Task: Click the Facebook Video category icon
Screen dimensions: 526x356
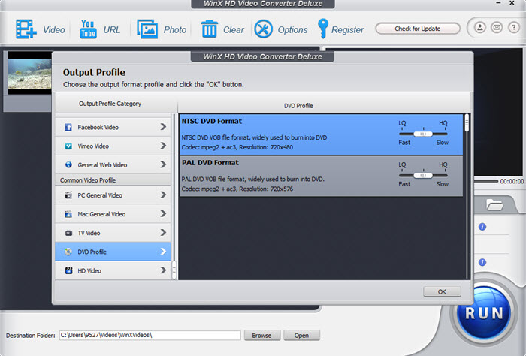Action: tap(68, 128)
